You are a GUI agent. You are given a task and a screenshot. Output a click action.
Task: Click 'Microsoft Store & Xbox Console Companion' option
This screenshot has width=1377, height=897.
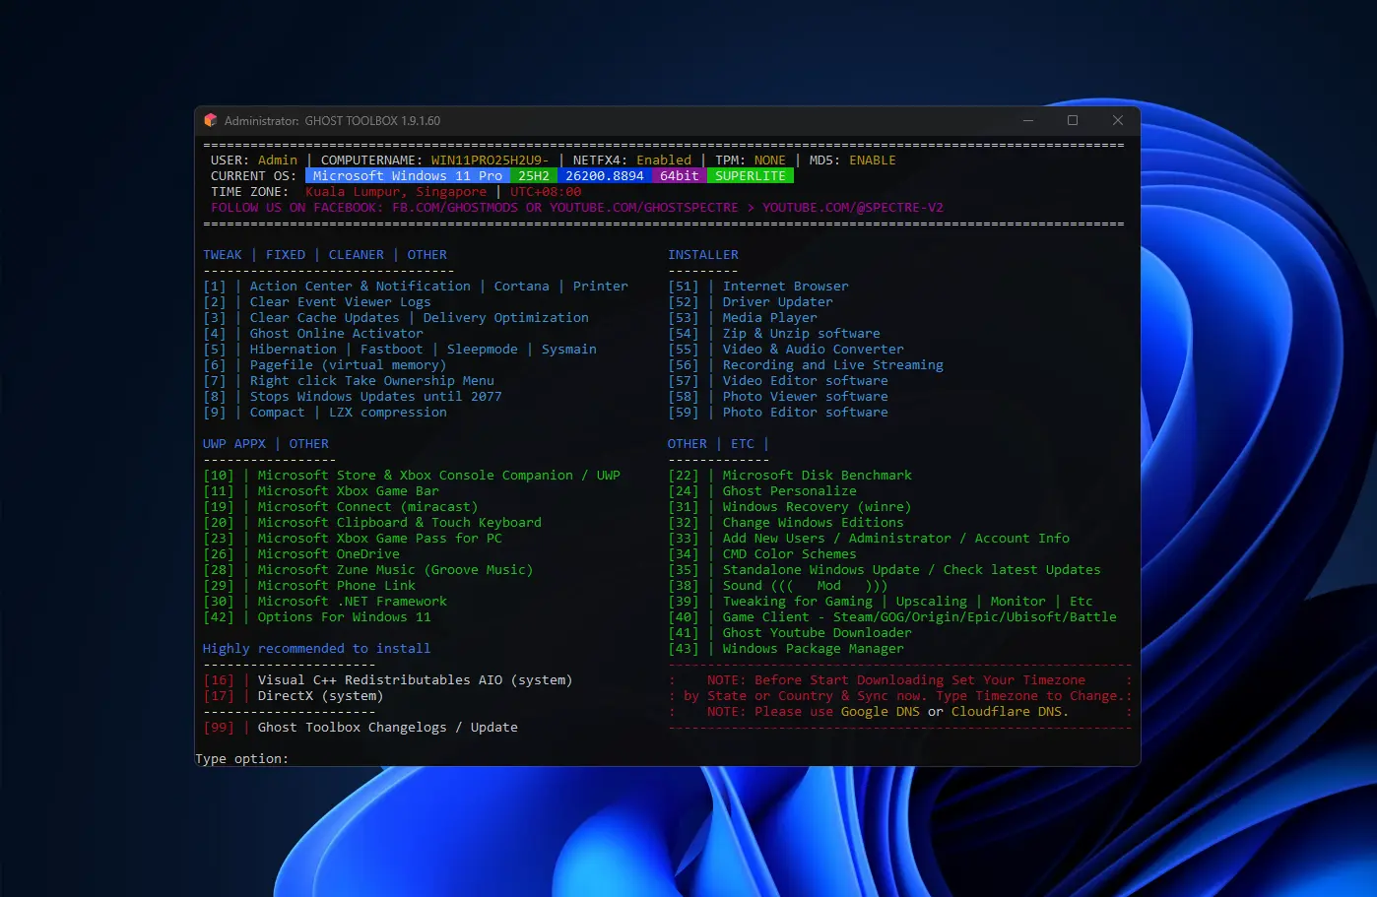(416, 476)
